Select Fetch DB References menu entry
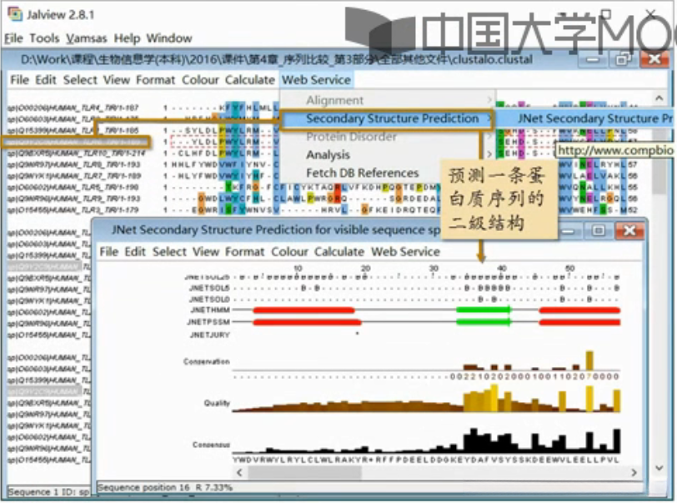The image size is (677, 503). [362, 173]
